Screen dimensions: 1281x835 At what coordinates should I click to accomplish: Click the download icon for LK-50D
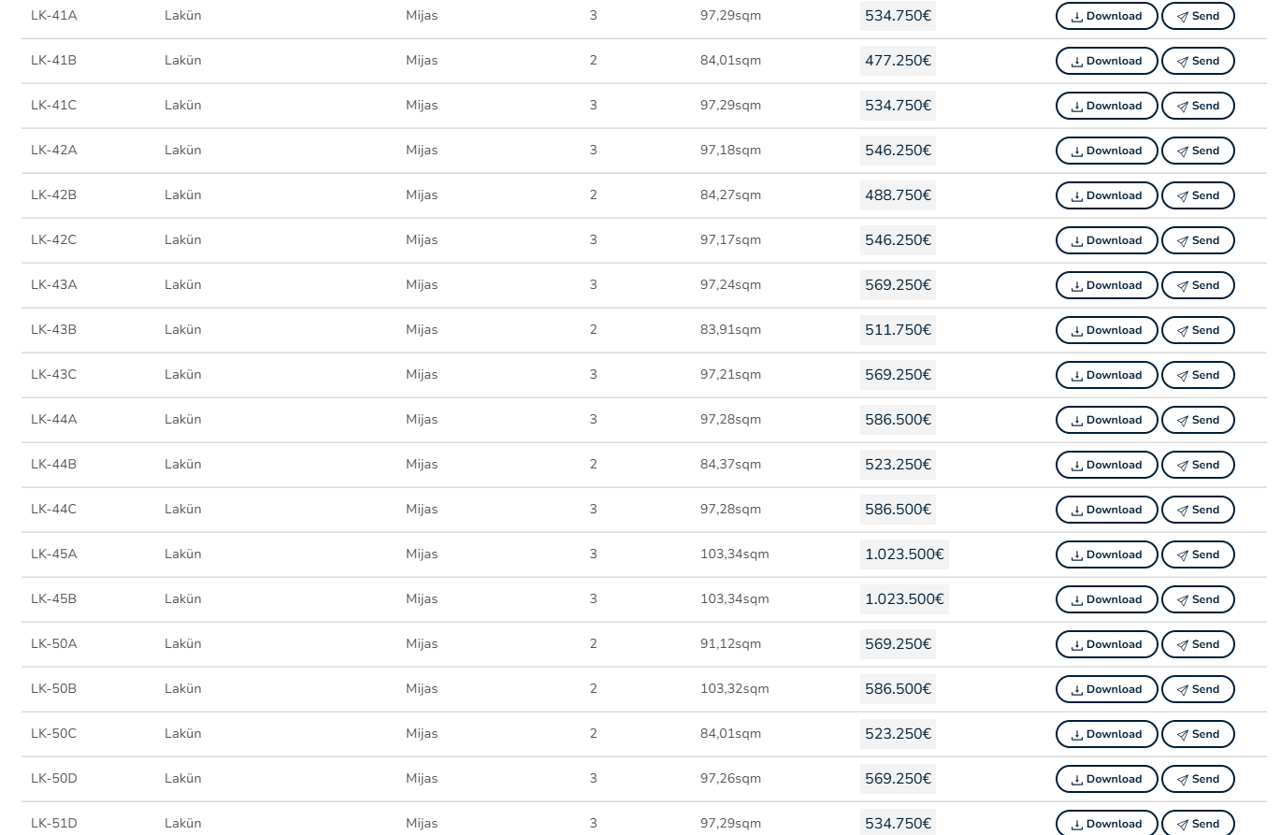1076,780
